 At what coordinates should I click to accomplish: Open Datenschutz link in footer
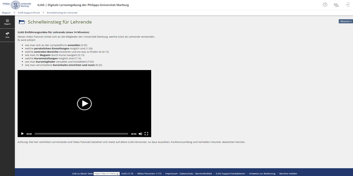(187, 173)
